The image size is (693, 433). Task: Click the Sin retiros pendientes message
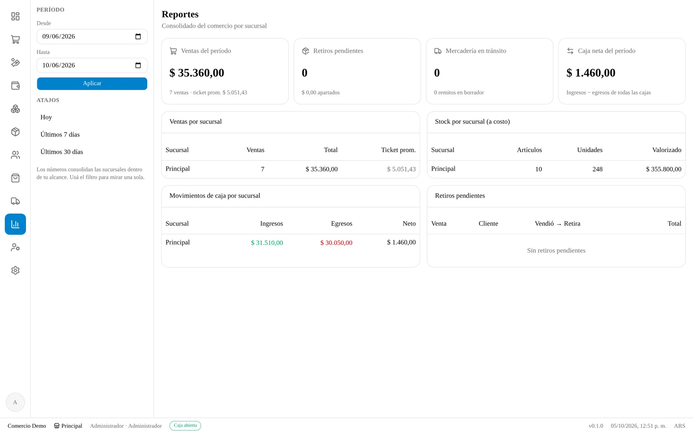point(556,251)
